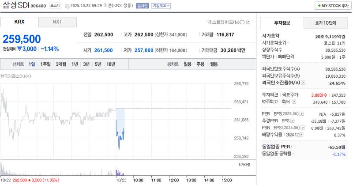Image resolution: width=353 pixels, height=185 pixels.
Task: Show the 주봉 candlestick chart
Action: pyautogui.click(x=201, y=64)
